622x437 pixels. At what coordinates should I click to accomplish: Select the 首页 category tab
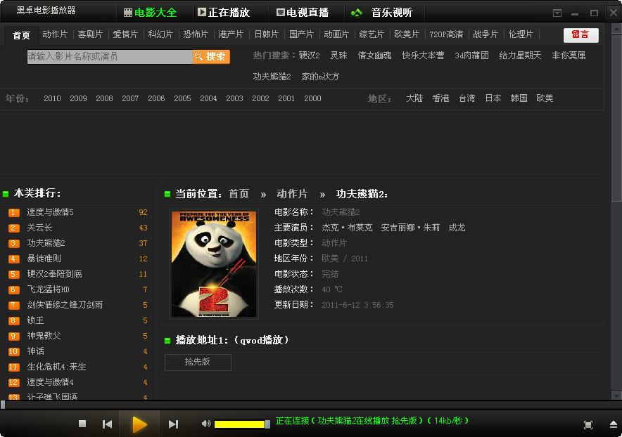click(21, 35)
